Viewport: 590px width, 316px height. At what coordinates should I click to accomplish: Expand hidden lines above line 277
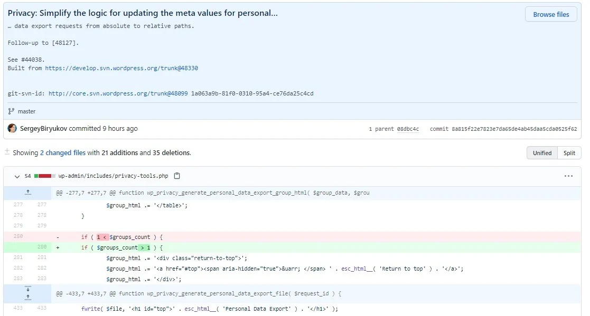tap(28, 193)
